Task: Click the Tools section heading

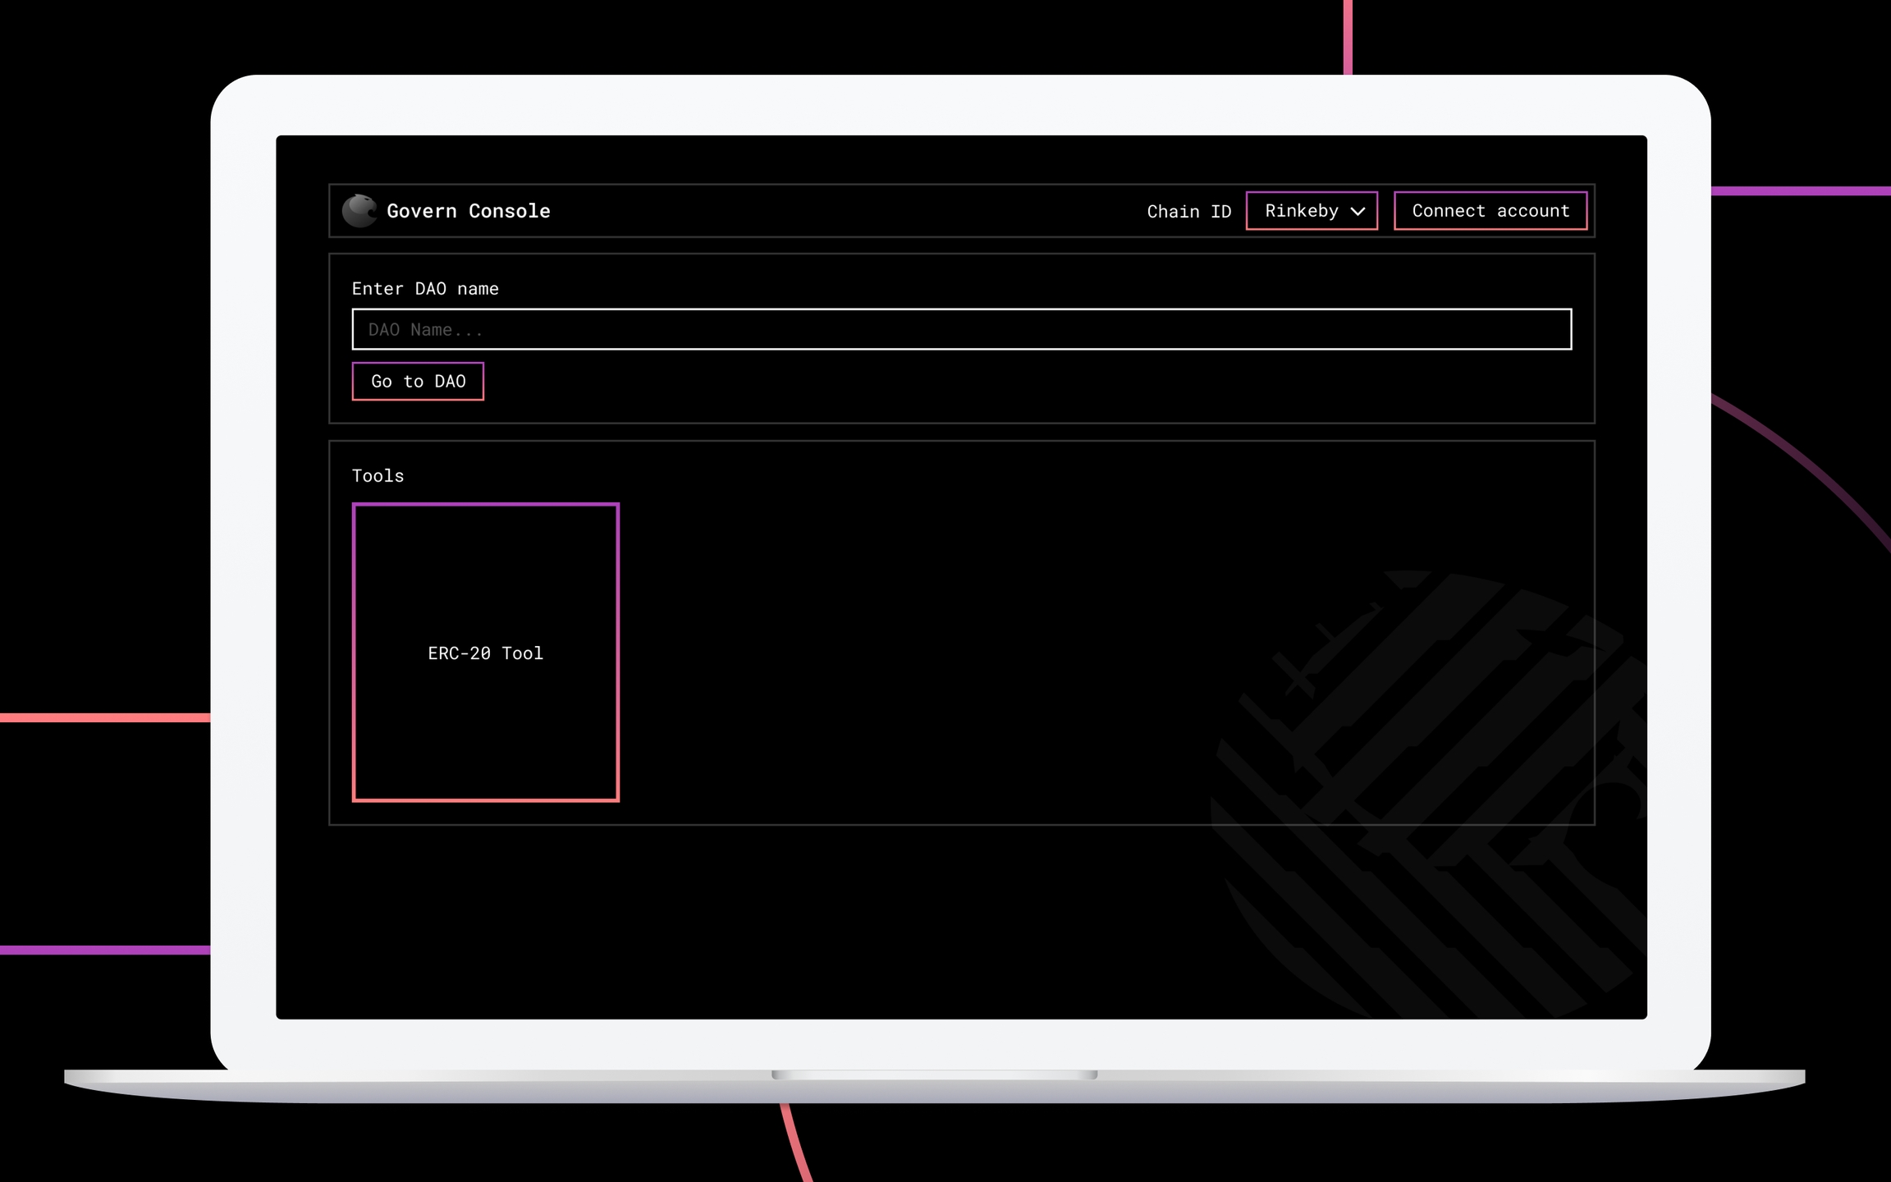Action: [378, 476]
